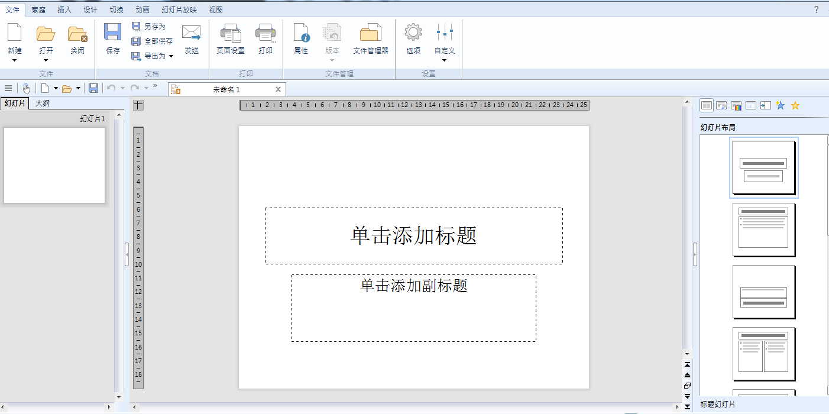Close the 未命名 1 document tab
Screen dimensions: 829x414
[279, 89]
